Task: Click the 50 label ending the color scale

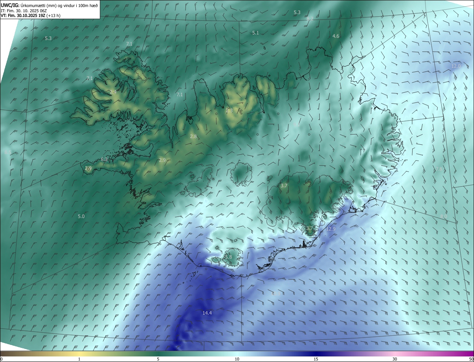Action: (471, 359)
